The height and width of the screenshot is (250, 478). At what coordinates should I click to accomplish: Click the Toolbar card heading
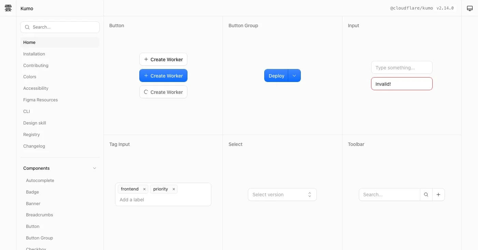(356, 144)
